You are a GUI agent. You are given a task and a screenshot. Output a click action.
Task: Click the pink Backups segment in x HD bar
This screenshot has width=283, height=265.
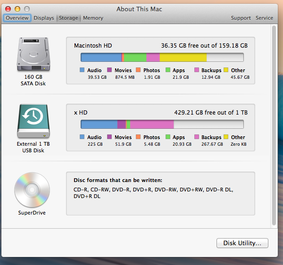(152, 124)
